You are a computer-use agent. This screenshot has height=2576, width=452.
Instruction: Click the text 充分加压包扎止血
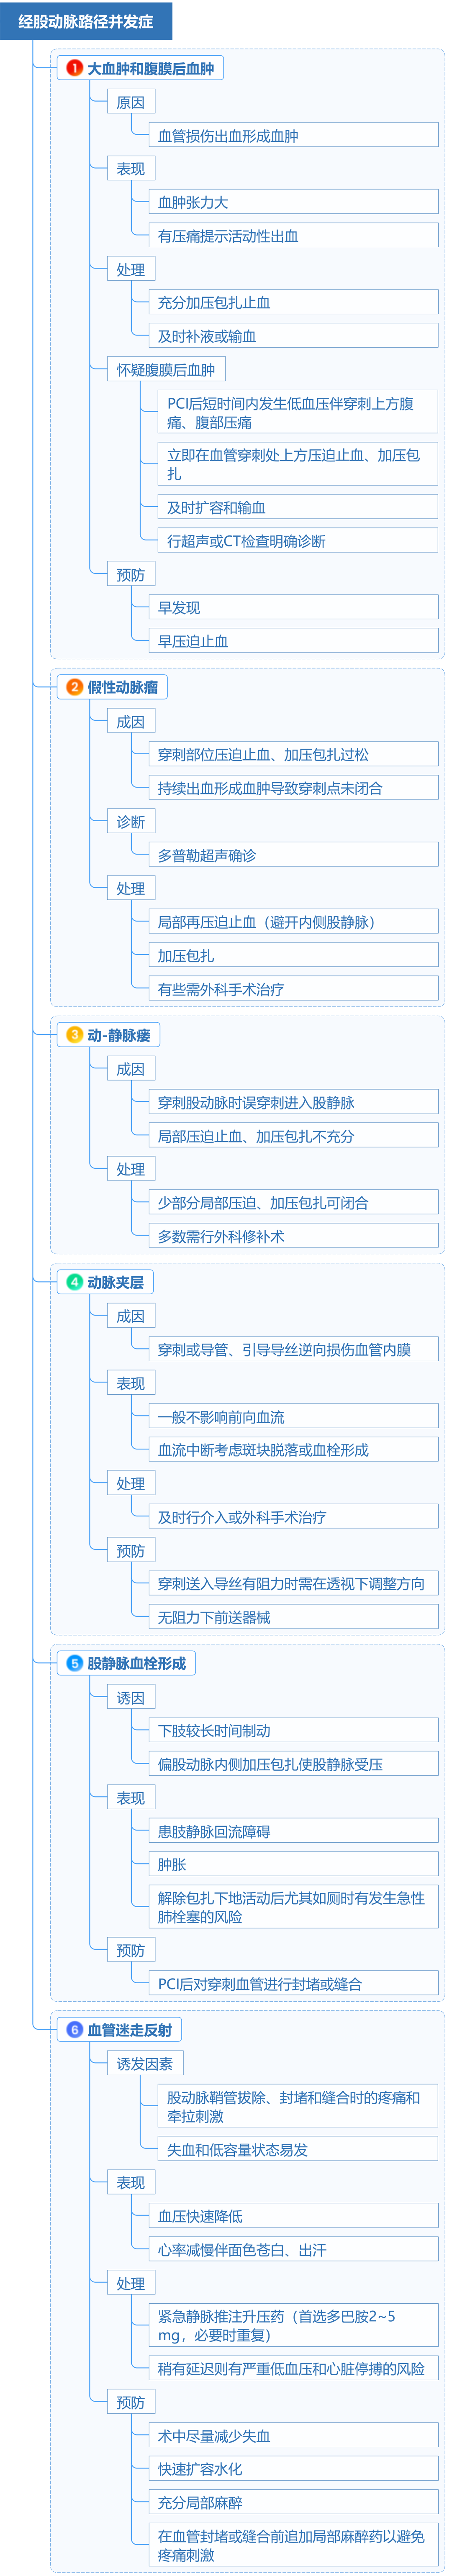point(214,302)
